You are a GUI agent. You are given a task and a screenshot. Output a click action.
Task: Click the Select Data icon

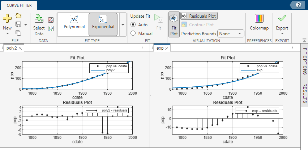pyautogui.click(x=39, y=19)
